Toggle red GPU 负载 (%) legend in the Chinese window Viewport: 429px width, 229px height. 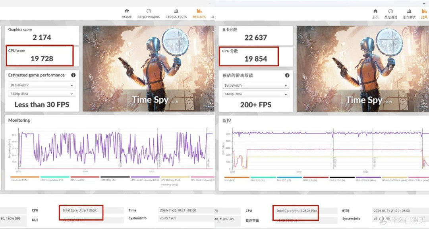click(x=316, y=179)
